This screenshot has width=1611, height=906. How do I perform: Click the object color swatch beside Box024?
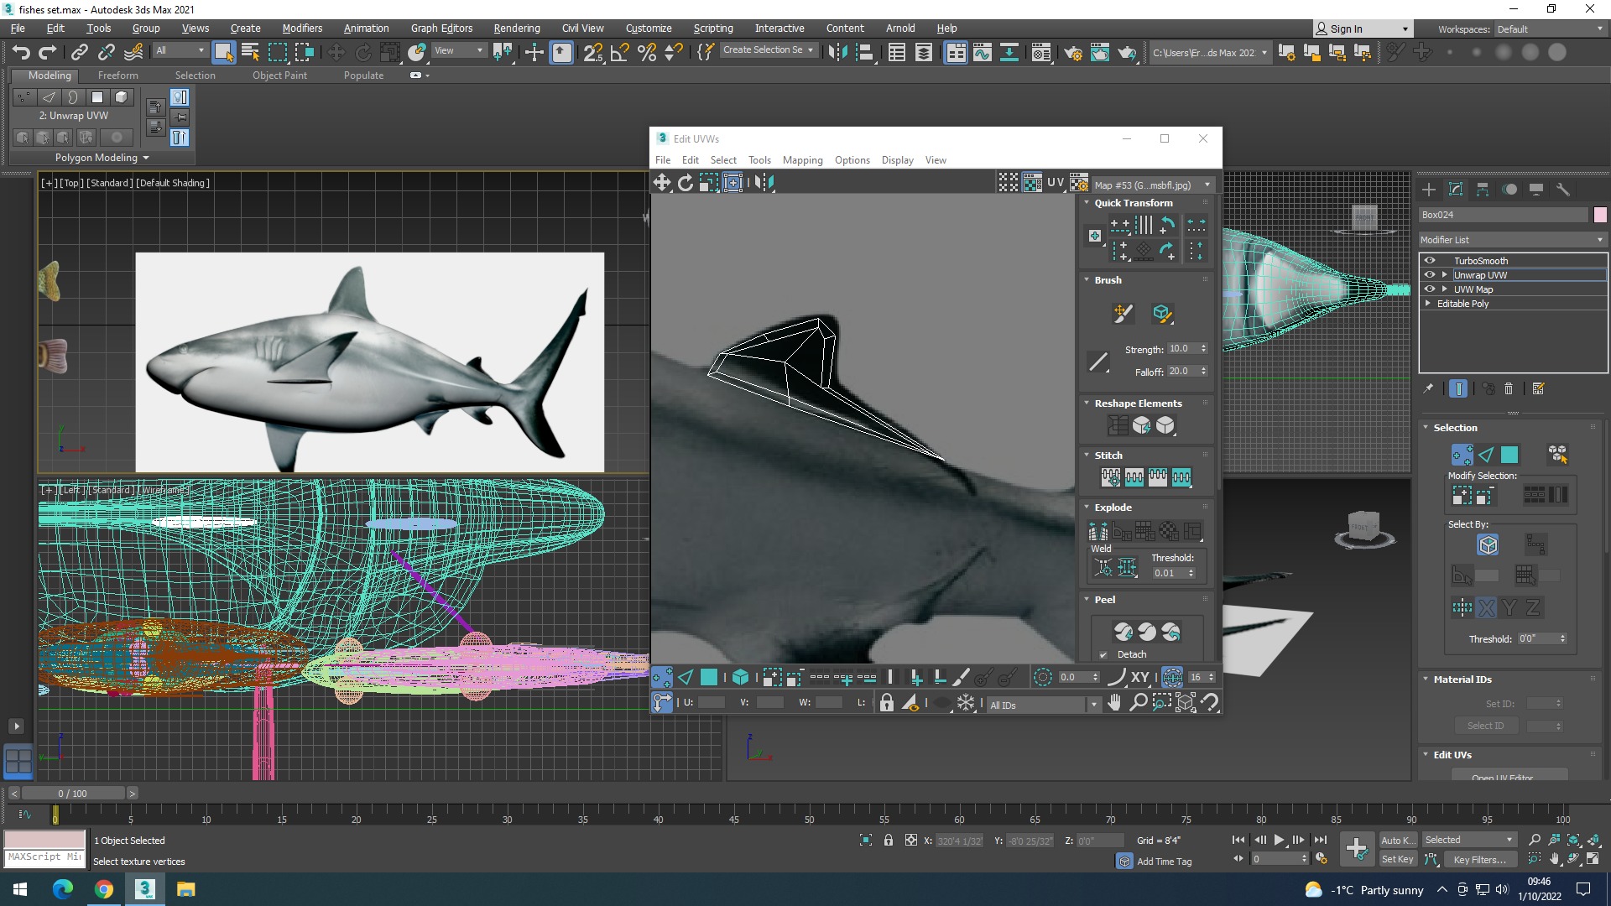click(x=1599, y=215)
